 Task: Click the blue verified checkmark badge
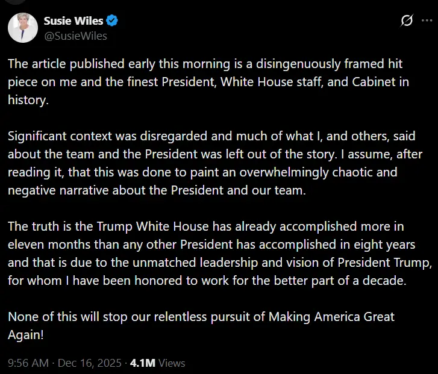tap(113, 21)
